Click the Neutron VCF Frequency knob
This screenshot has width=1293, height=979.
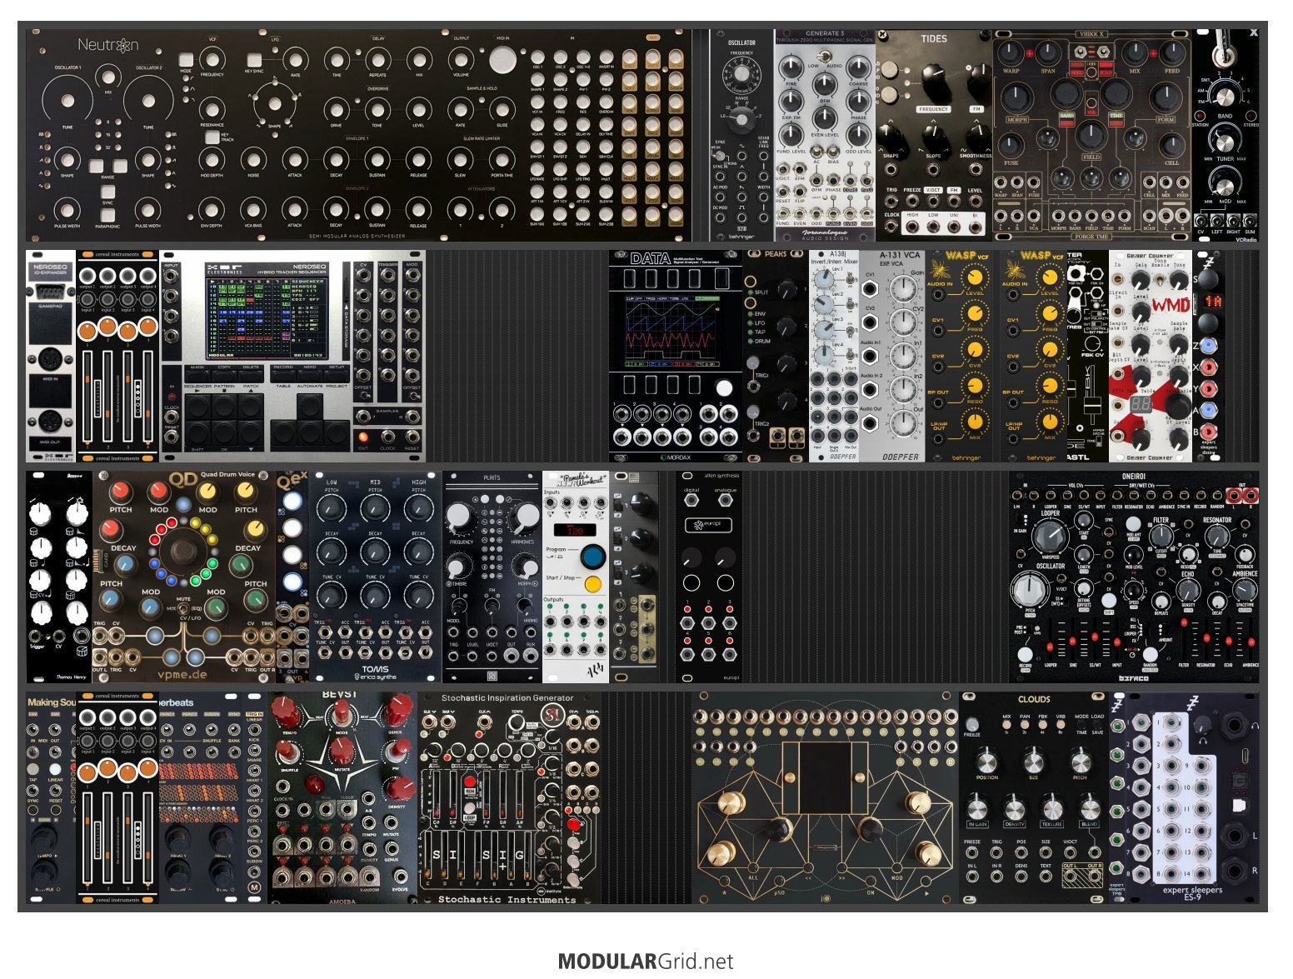coord(212,60)
